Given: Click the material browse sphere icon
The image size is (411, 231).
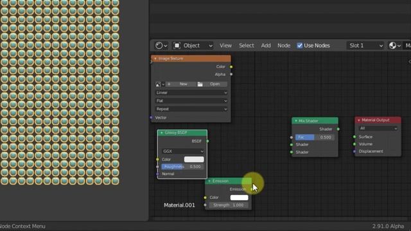Looking at the screenshot, I should point(395,46).
